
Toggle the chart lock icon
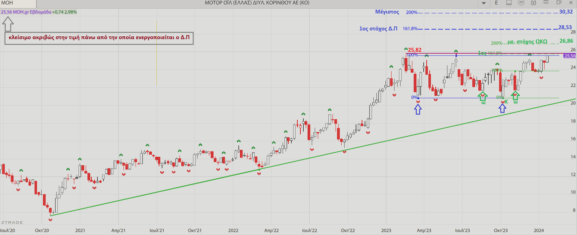tap(533, 3)
